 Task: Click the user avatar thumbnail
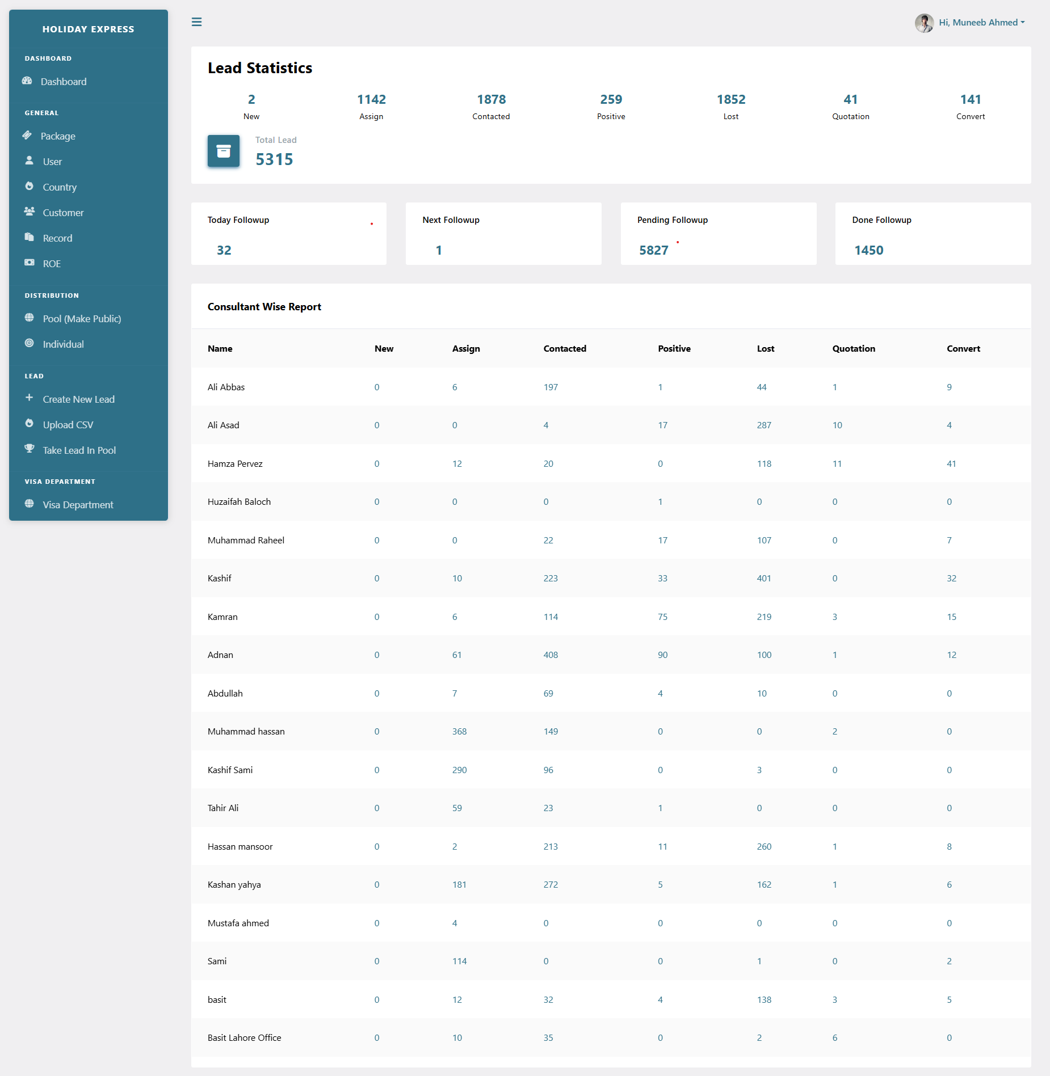(x=923, y=22)
